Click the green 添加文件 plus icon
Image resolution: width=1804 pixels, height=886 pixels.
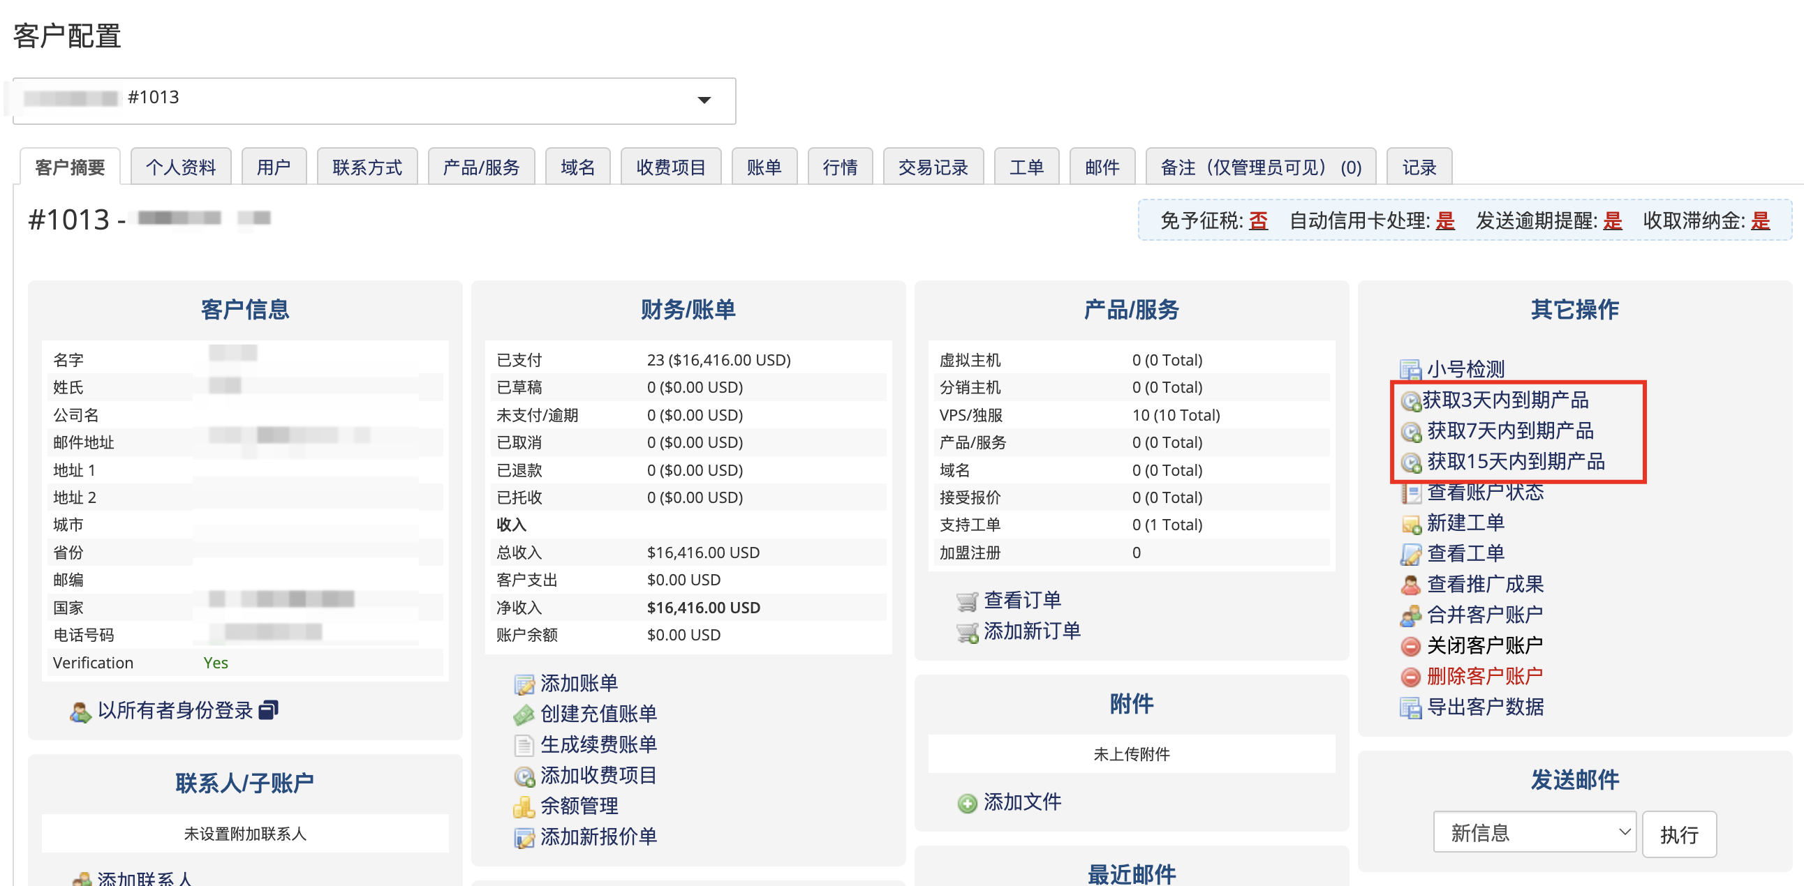(966, 803)
